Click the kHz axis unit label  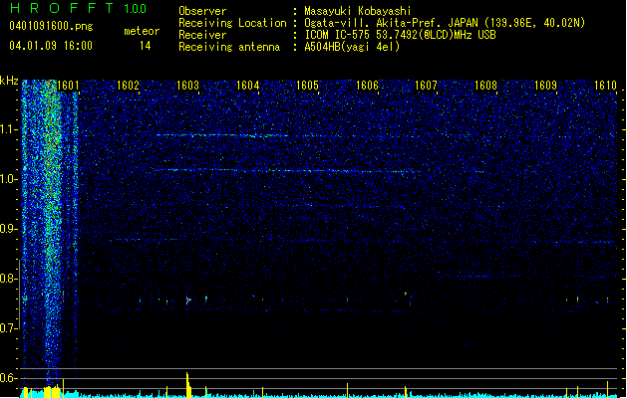(9, 81)
